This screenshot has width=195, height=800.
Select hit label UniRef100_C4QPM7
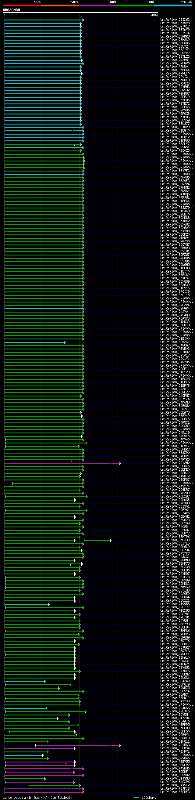[x=175, y=396]
